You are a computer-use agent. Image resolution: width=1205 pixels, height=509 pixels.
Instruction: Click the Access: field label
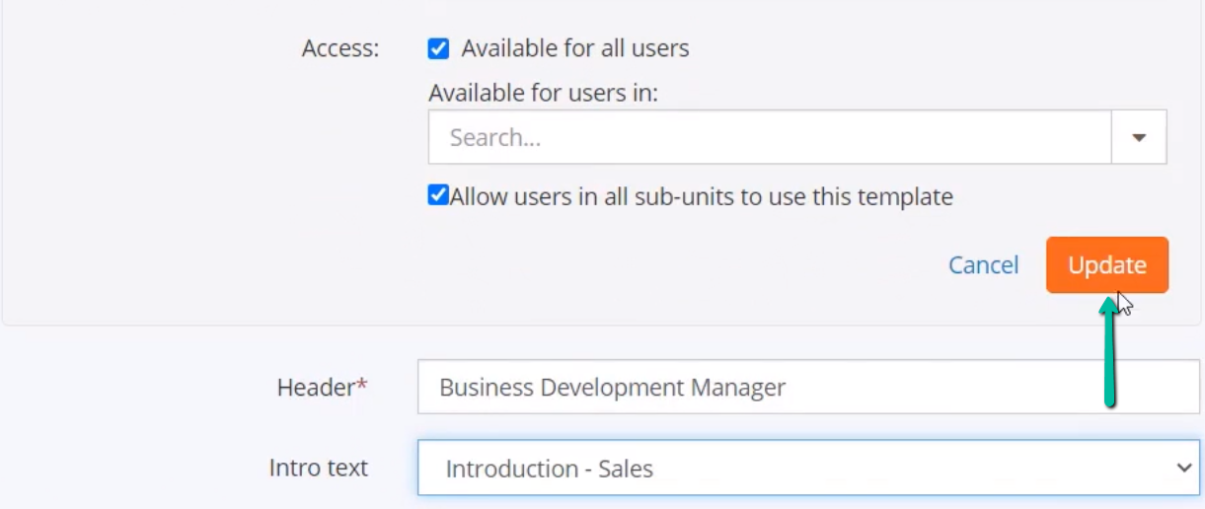point(340,49)
